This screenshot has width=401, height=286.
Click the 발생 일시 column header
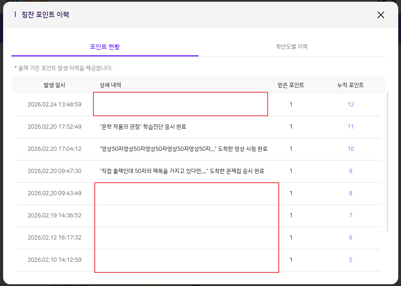point(55,85)
